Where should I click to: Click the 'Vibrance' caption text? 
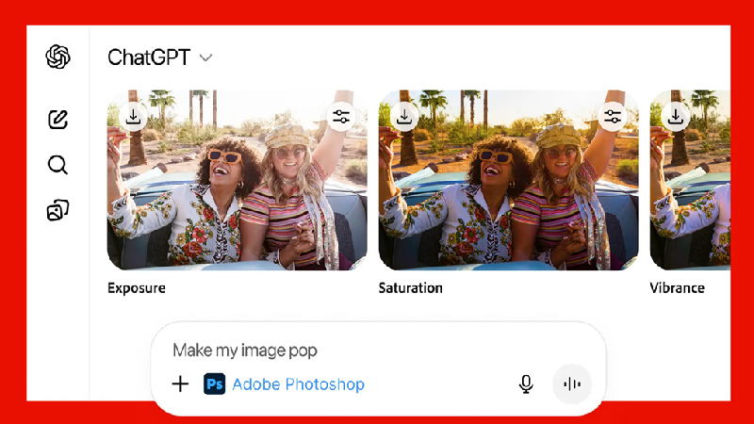[x=677, y=288]
